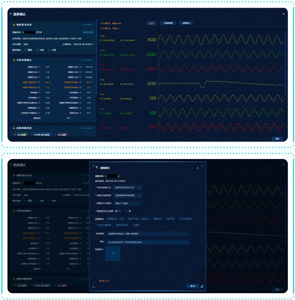
Task: Select 是 for 现场是否发生故障
Action: click(117, 211)
